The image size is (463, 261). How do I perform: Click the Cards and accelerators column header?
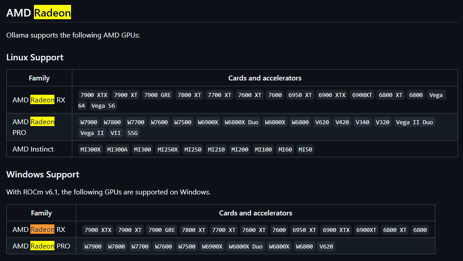(x=265, y=77)
